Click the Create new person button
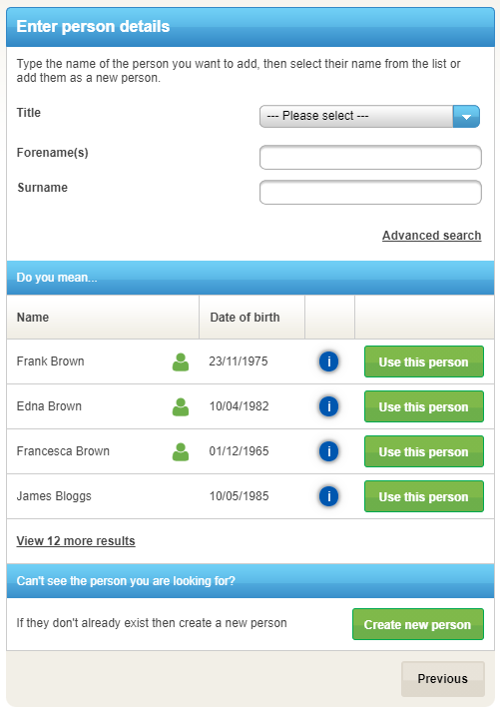This screenshot has height=717, width=500. point(418,624)
